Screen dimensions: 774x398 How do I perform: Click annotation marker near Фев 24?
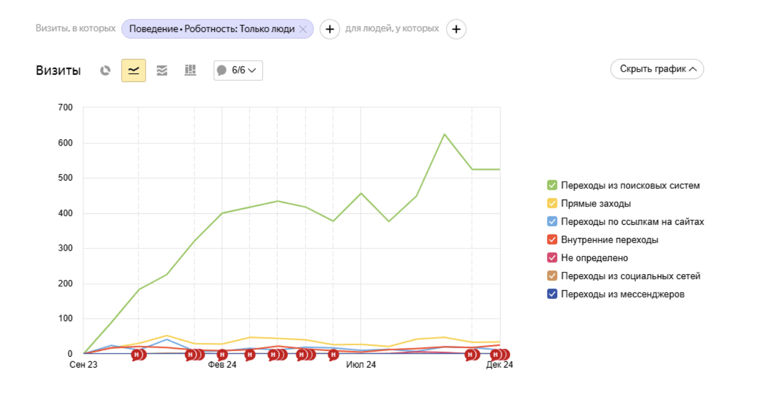tap(222, 355)
